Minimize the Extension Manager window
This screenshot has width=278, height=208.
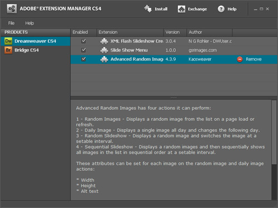[x=255, y=9]
